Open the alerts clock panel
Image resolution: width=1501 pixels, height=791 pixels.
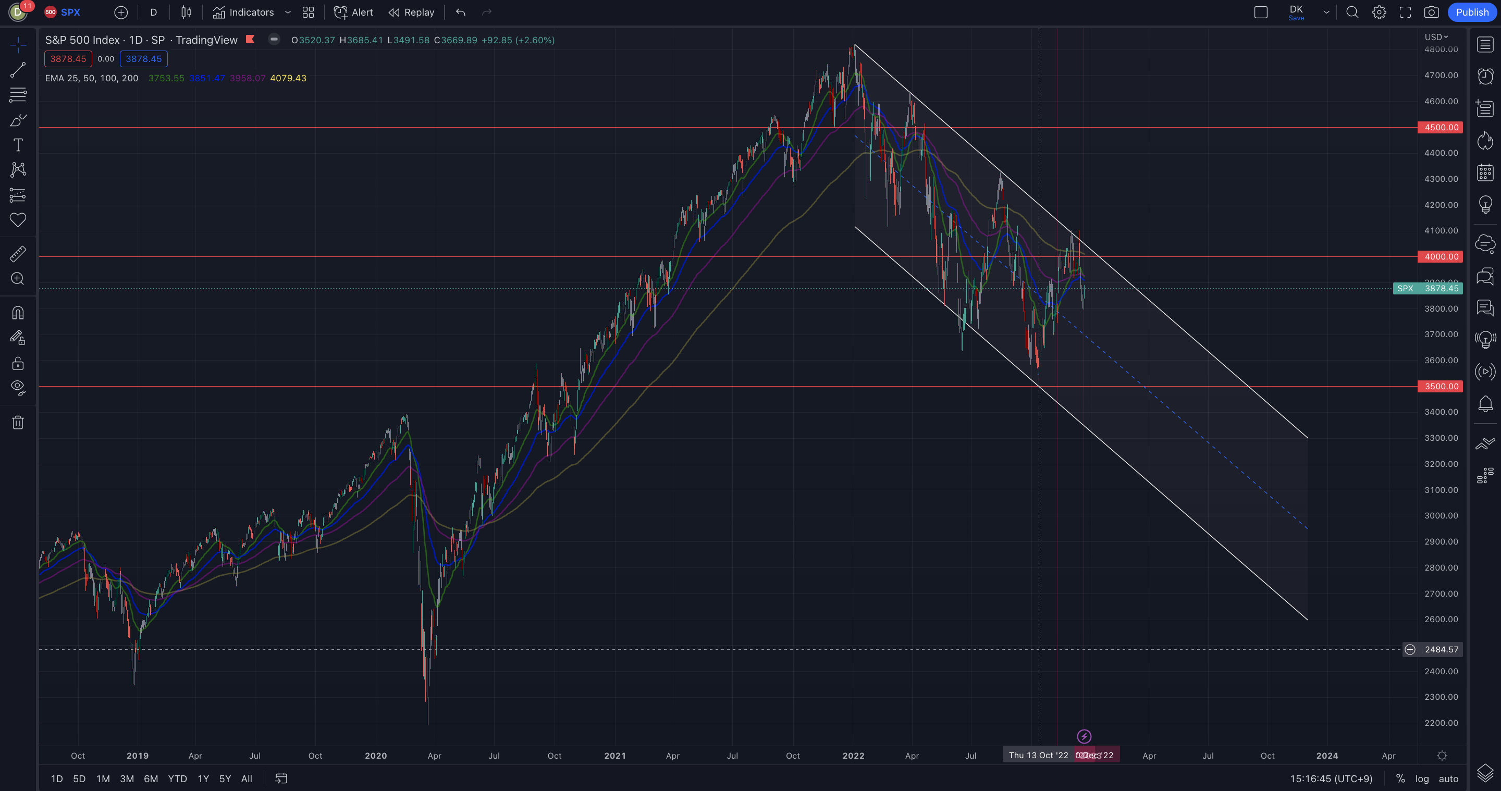coord(1485,76)
